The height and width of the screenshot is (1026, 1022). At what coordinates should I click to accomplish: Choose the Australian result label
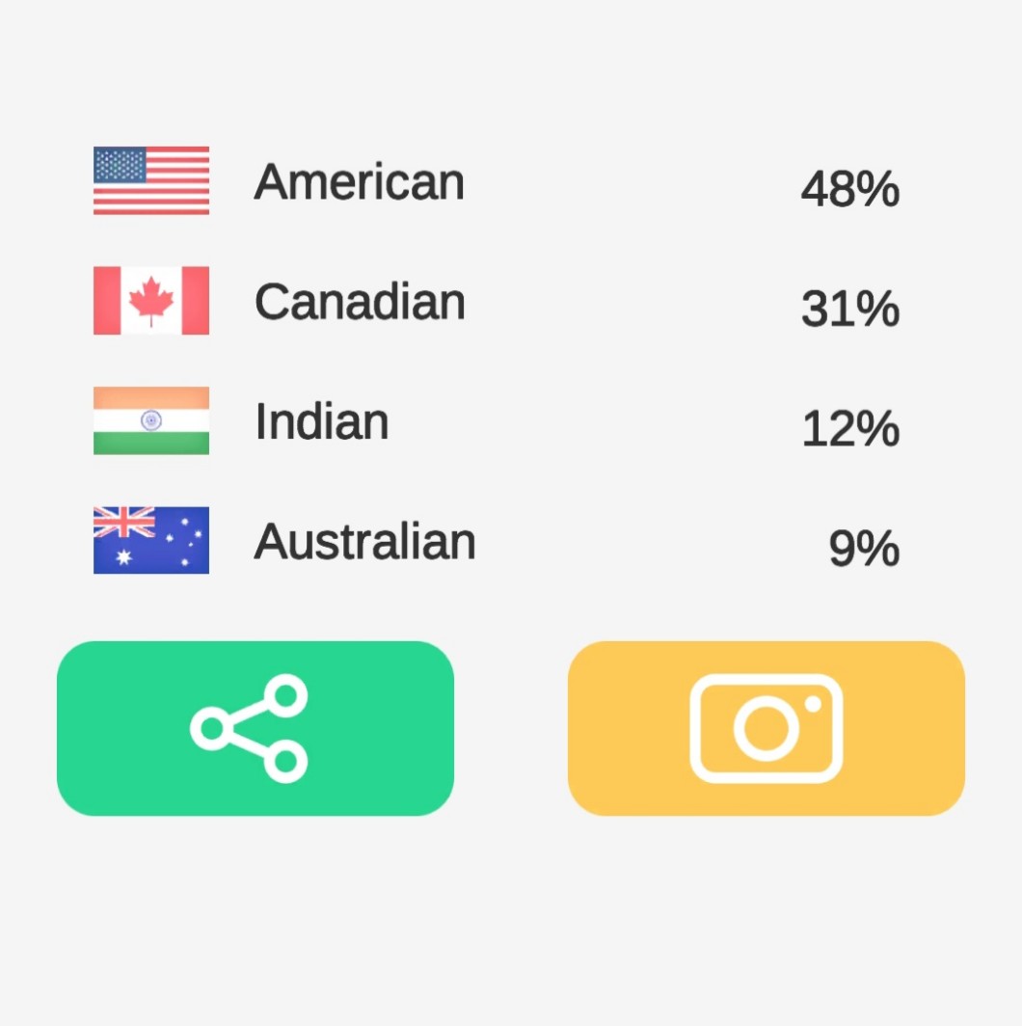[364, 542]
